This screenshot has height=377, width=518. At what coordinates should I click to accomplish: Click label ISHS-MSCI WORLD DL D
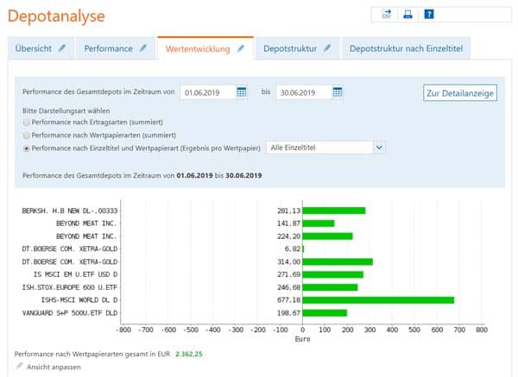(x=79, y=300)
